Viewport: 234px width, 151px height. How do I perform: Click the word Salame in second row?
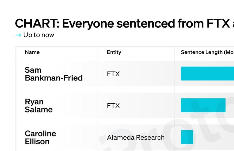tap(39, 110)
